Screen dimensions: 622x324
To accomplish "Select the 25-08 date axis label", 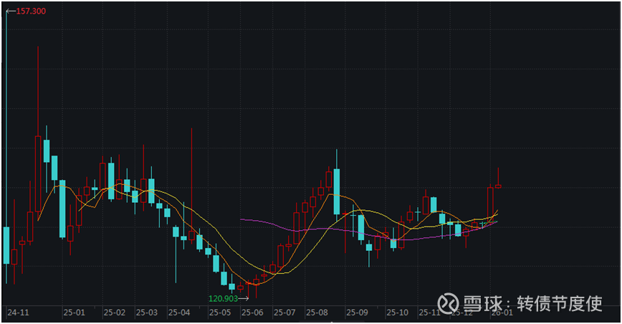I will point(317,313).
